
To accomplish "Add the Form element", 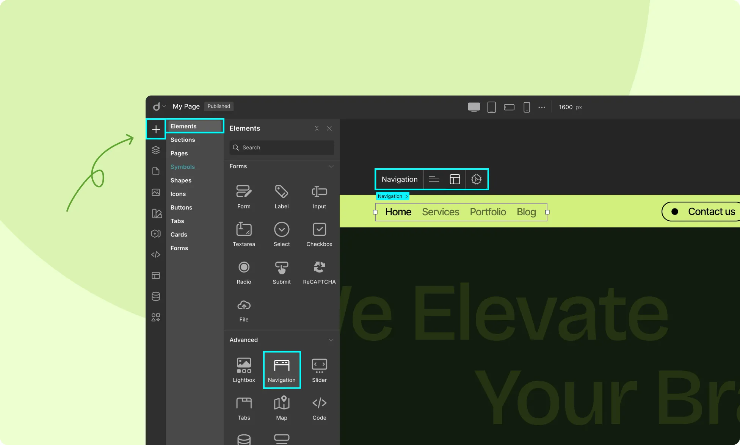I will pyautogui.click(x=244, y=197).
